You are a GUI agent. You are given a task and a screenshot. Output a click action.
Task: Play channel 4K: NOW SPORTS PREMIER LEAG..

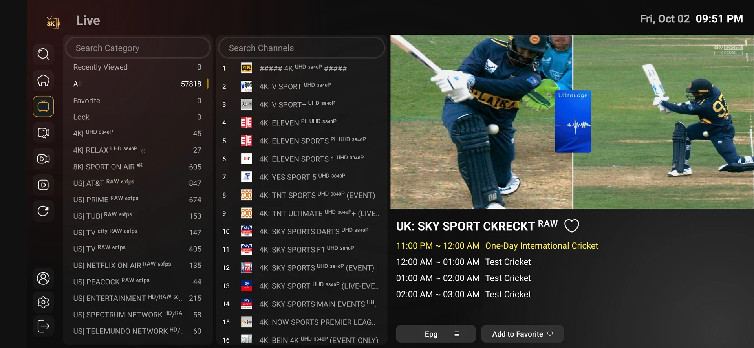[301, 322]
